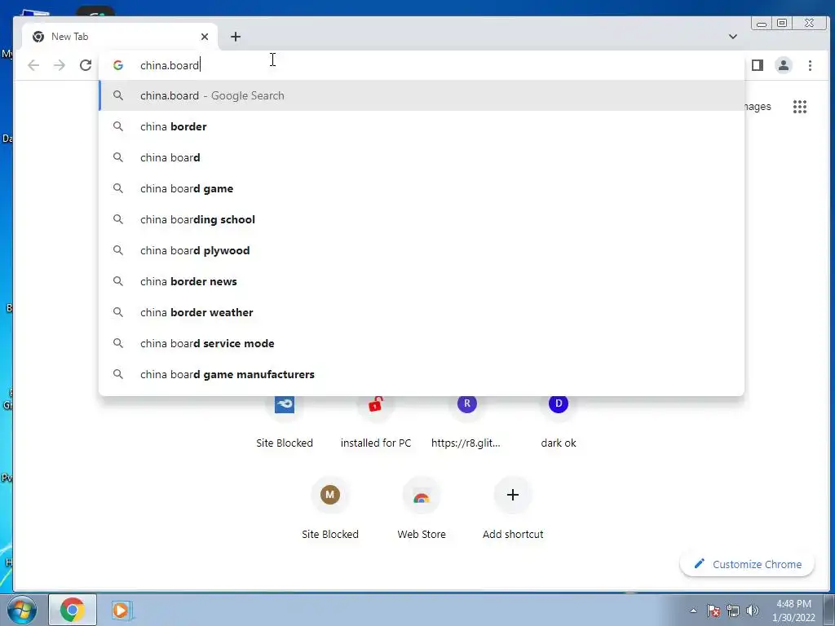The image size is (835, 626).
Task: Expand the tab search chevron
Action: 733,37
